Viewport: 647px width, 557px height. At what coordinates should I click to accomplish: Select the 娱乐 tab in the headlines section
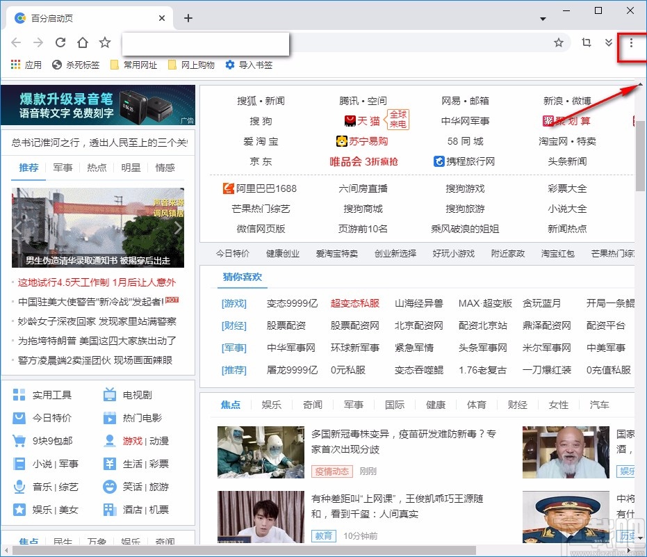tap(272, 404)
